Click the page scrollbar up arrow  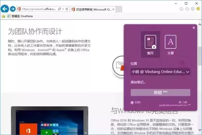[200, 24]
